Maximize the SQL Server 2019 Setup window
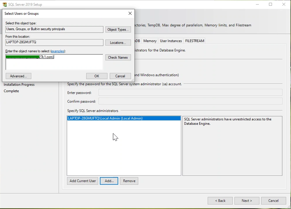 tap(270, 4)
